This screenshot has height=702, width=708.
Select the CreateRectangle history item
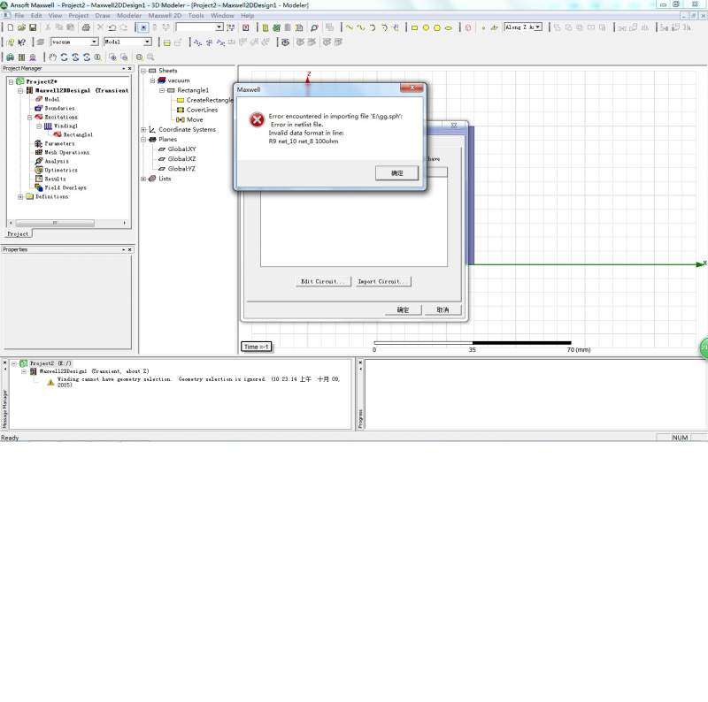(x=205, y=100)
